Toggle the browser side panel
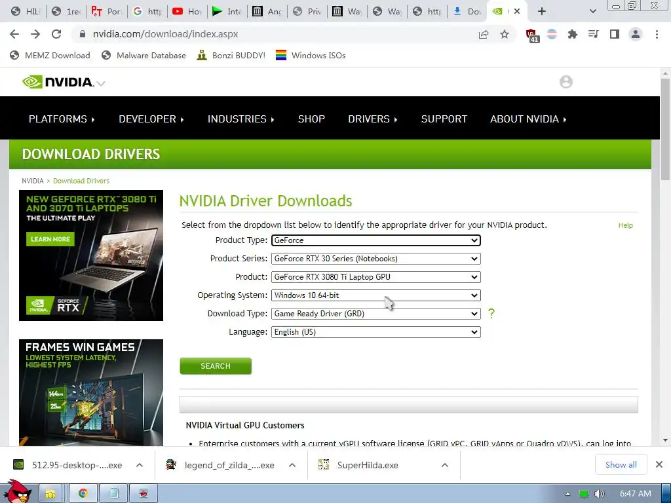671x503 pixels. click(615, 34)
